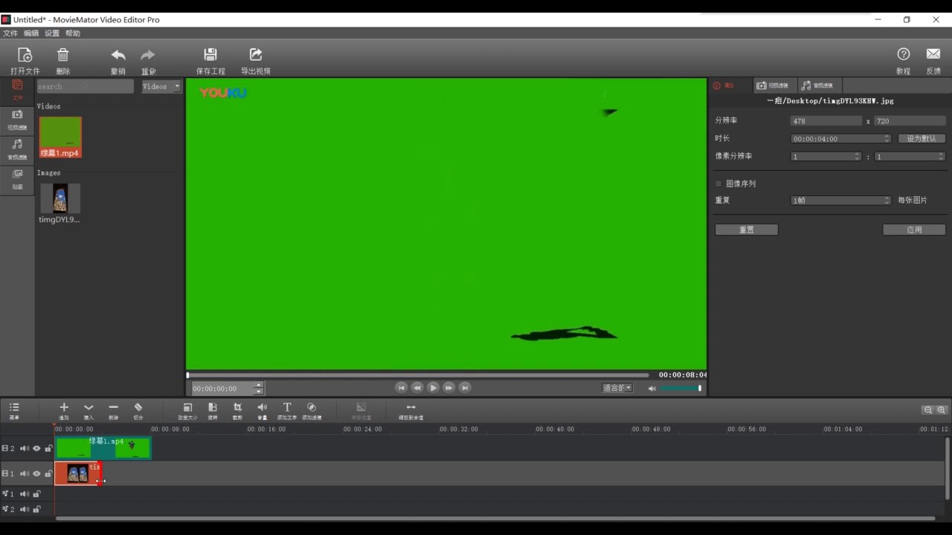
Task: Mute video track 1 audio
Action: [25, 473]
